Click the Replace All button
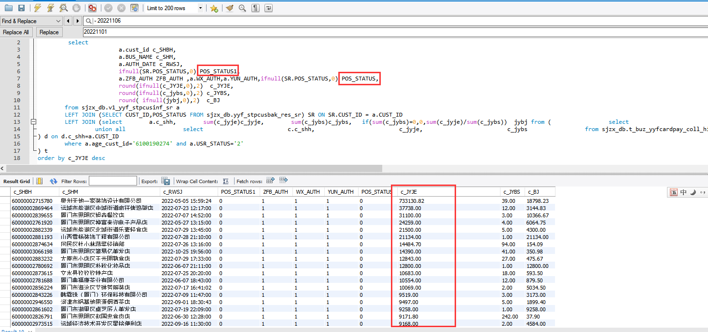 tap(16, 32)
